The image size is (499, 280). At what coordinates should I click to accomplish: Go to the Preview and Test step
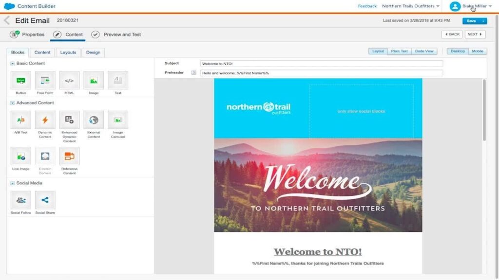[121, 35]
